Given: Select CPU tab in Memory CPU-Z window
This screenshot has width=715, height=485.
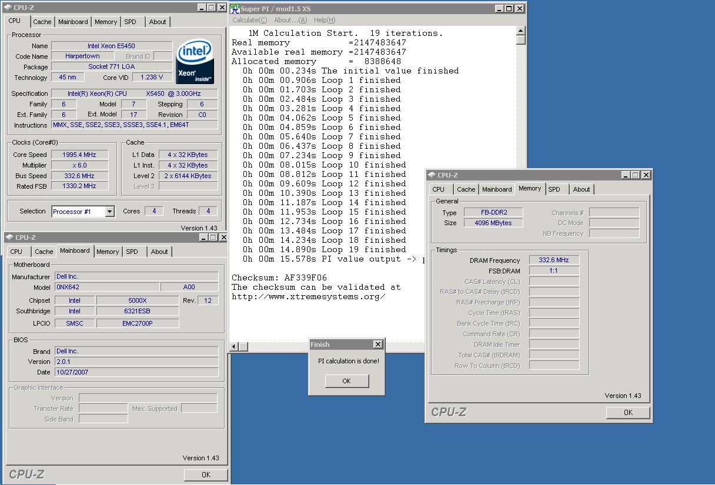Looking at the screenshot, I should click(439, 189).
